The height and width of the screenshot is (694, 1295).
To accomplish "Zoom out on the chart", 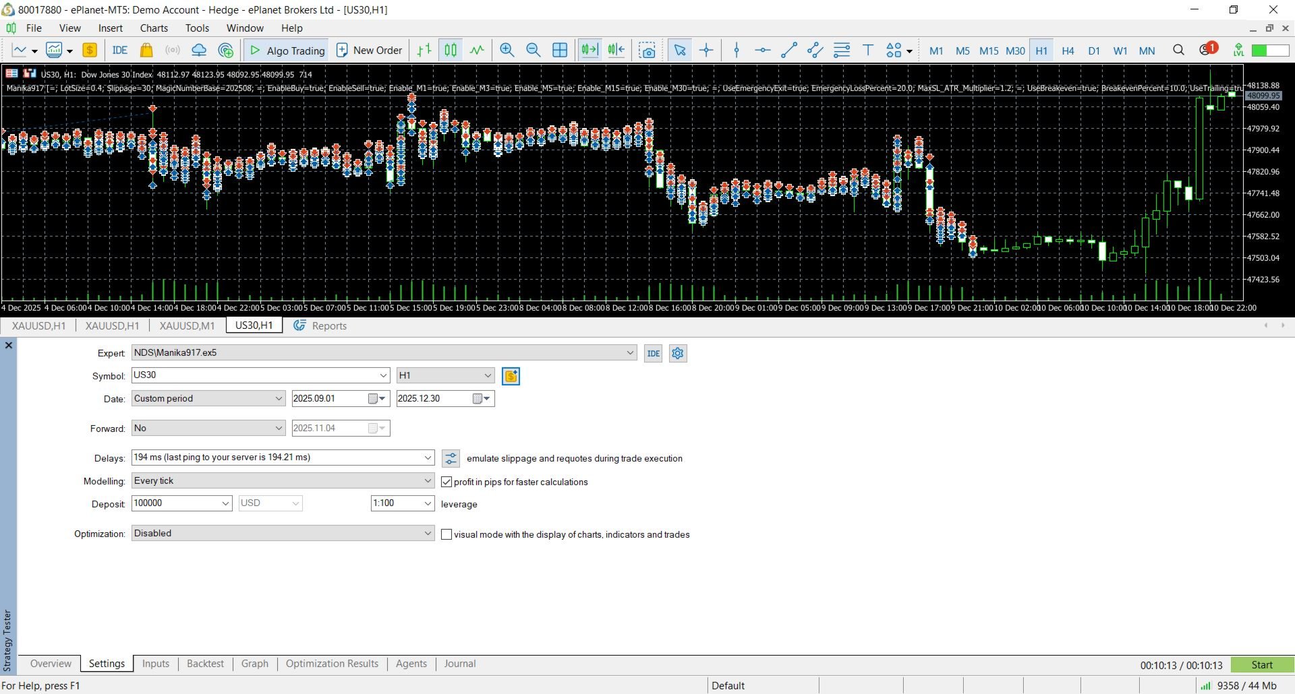I will tap(534, 51).
